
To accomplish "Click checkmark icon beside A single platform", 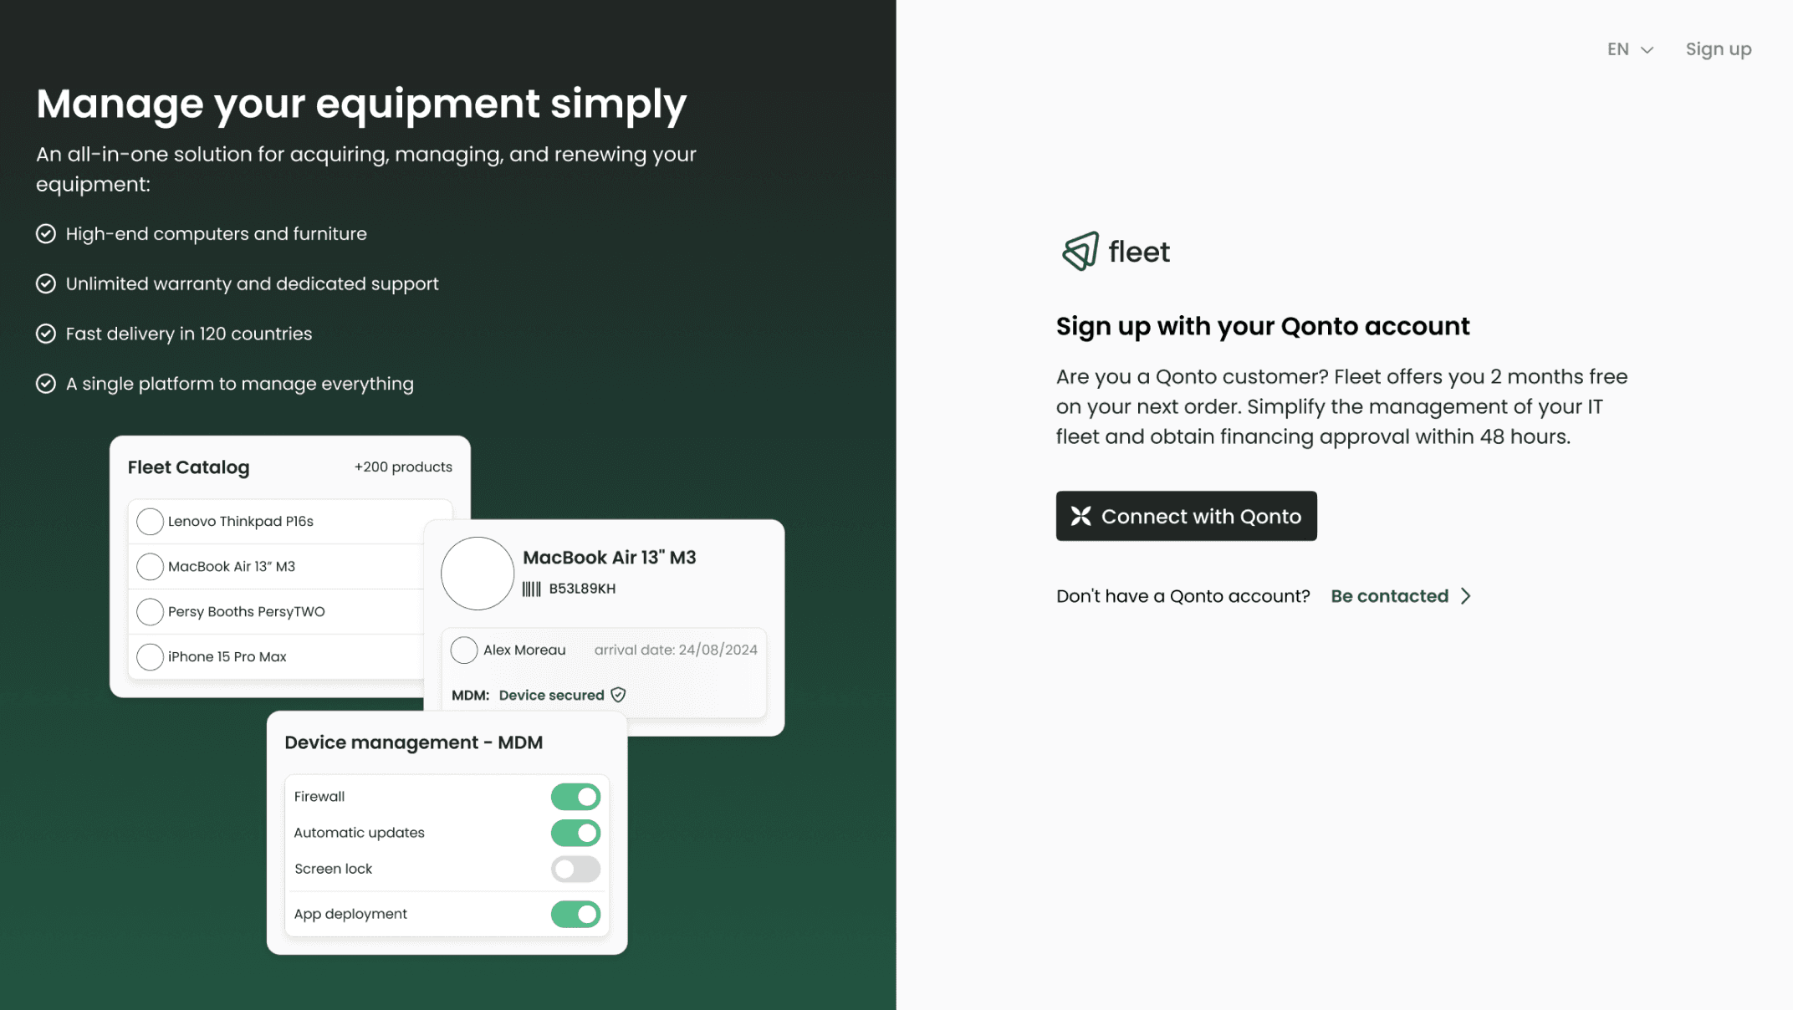I will pyautogui.click(x=46, y=384).
